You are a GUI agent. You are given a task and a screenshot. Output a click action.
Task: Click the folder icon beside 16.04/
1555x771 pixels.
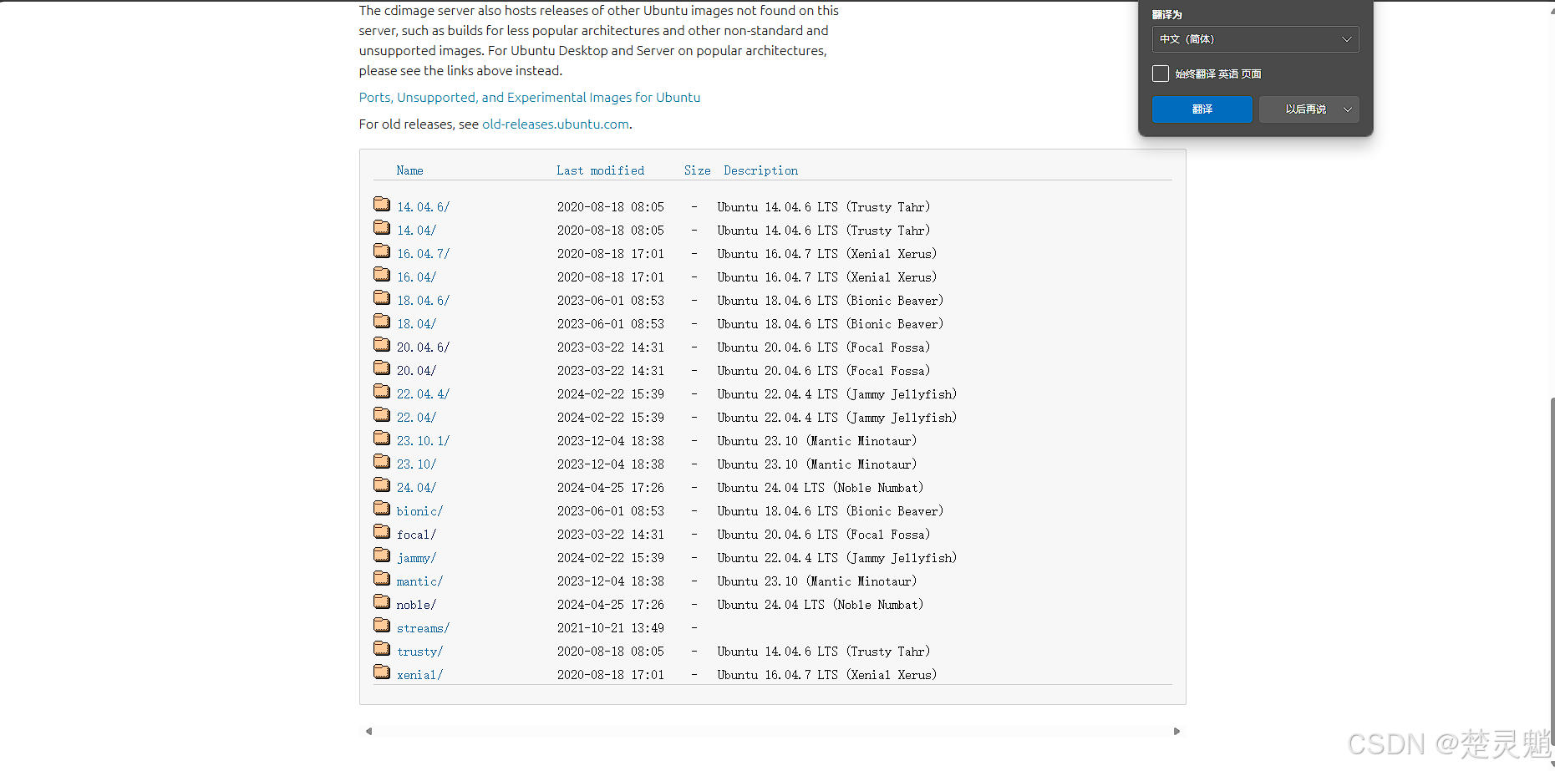tap(382, 274)
